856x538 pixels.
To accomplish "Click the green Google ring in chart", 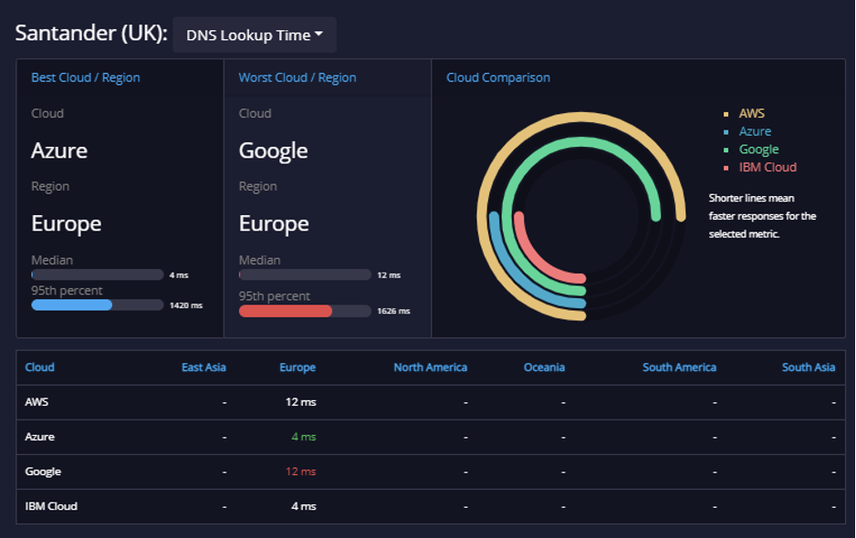I will pyautogui.click(x=581, y=141).
